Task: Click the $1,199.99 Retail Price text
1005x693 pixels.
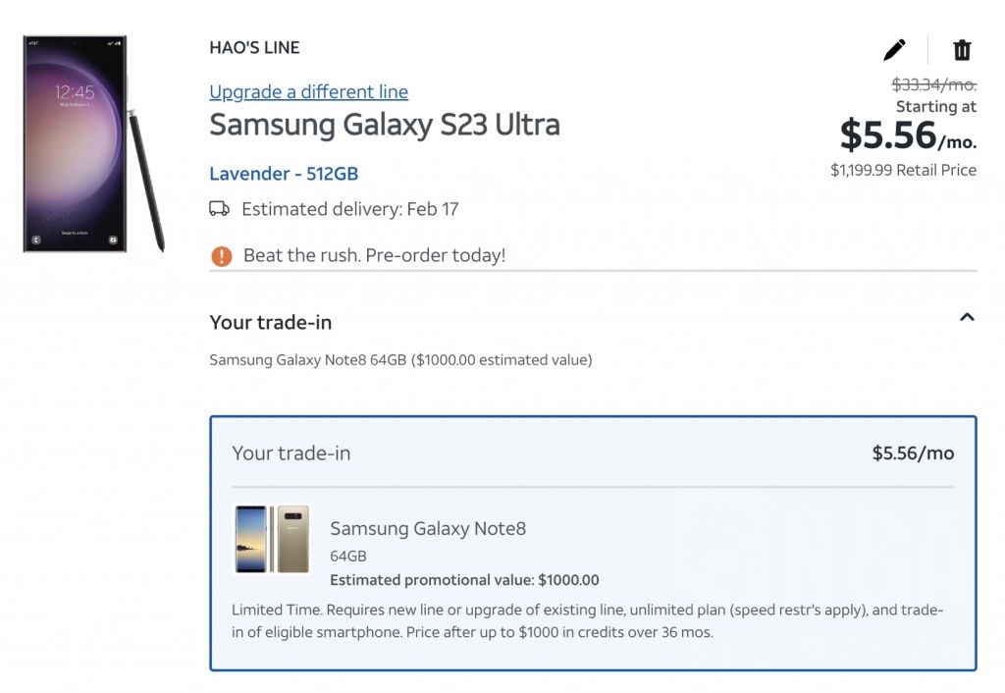Action: coord(903,170)
